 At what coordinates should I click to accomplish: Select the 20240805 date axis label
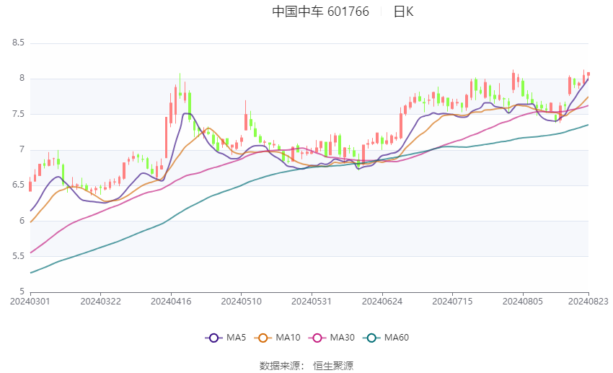point(523,302)
